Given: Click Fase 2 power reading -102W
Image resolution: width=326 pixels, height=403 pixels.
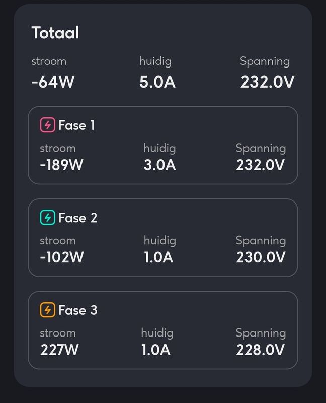Looking at the screenshot, I should pos(62,257).
